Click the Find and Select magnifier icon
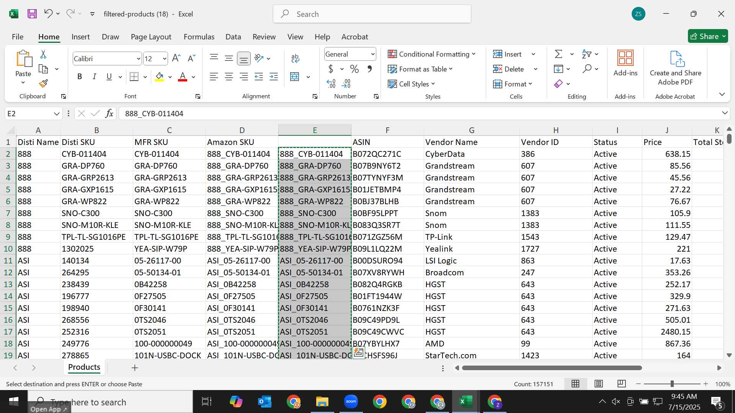Viewport: 735px width, 413px height. click(587, 69)
